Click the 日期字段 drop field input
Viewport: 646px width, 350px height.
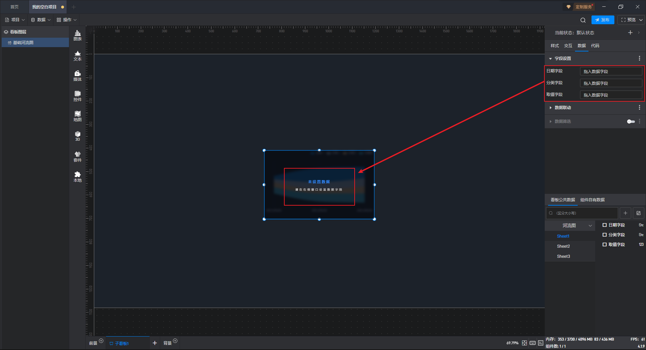tap(611, 71)
